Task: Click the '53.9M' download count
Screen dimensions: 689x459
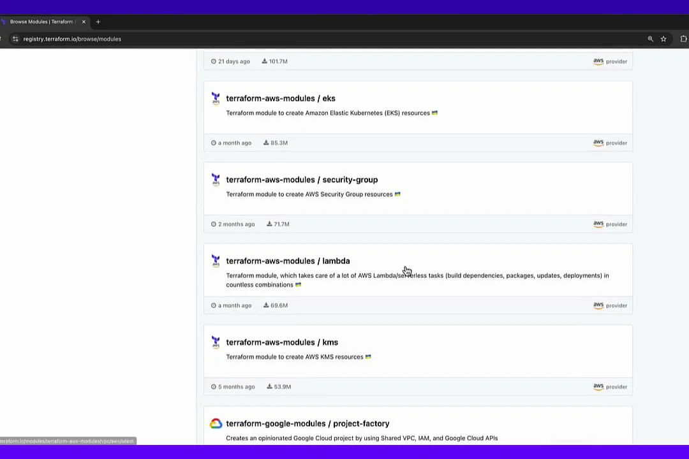Action: 283,386
